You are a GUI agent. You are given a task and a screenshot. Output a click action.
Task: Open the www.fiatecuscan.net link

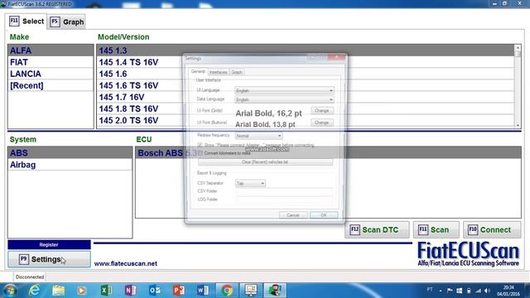click(125, 263)
